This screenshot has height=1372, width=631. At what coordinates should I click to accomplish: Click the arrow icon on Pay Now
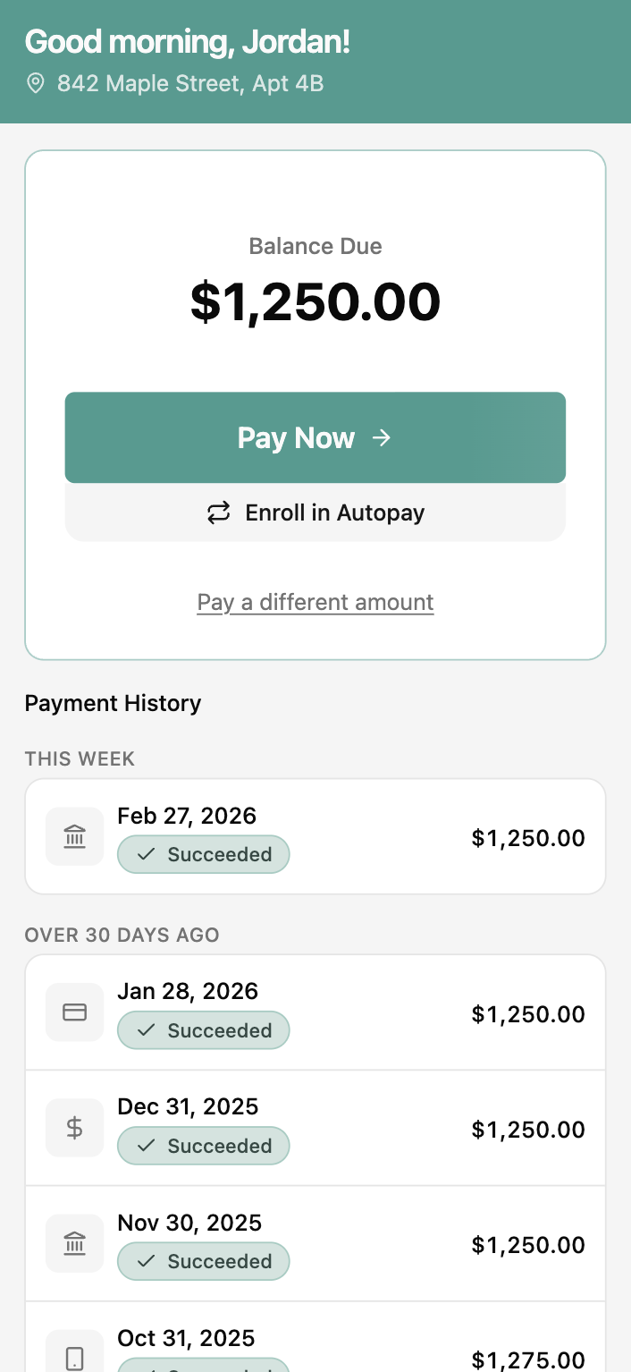click(x=382, y=437)
